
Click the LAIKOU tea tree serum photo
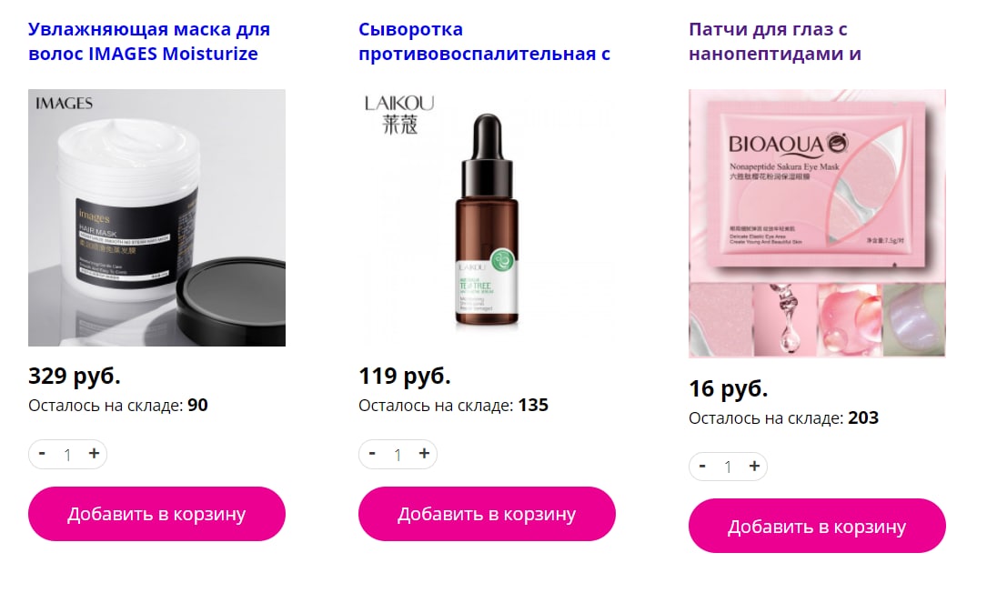tap(487, 218)
